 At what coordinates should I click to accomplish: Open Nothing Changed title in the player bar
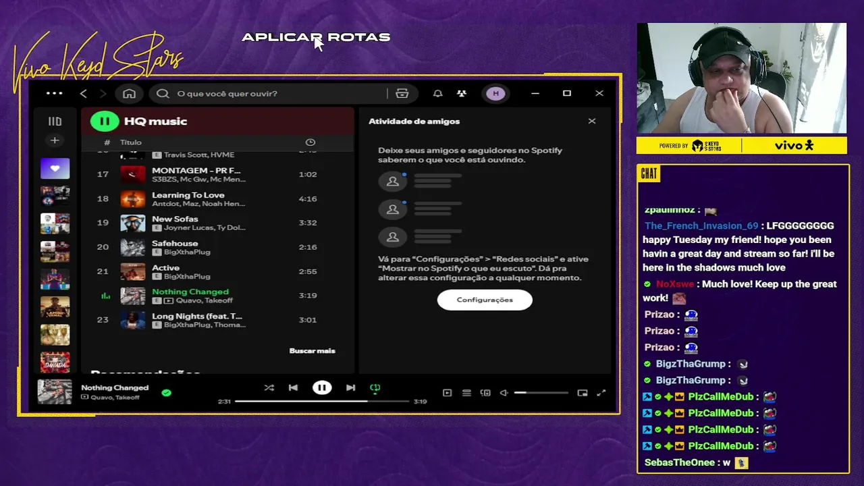pos(115,387)
